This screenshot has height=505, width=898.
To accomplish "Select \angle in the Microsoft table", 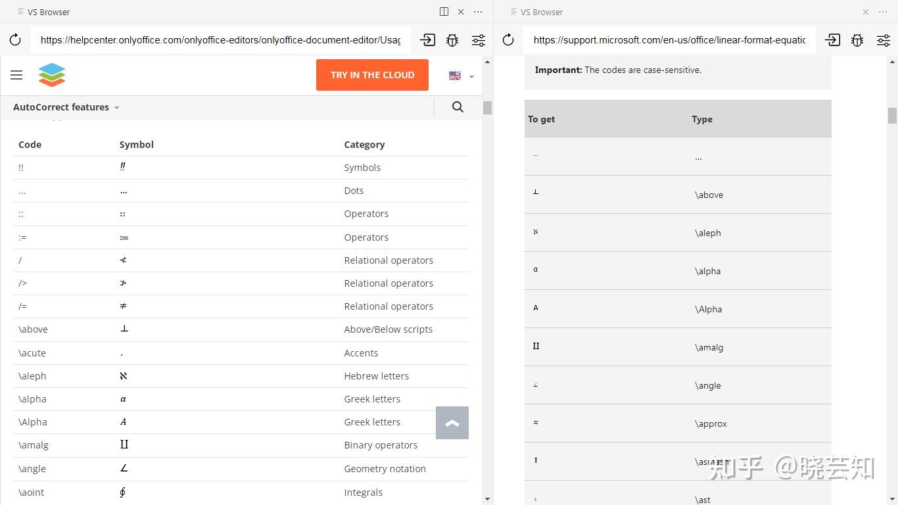I will pyautogui.click(x=708, y=386).
